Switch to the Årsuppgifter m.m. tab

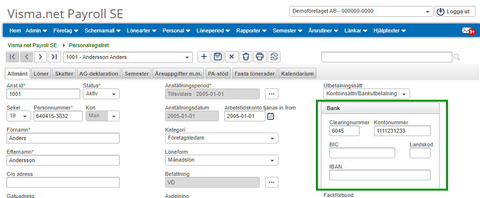(x=178, y=74)
